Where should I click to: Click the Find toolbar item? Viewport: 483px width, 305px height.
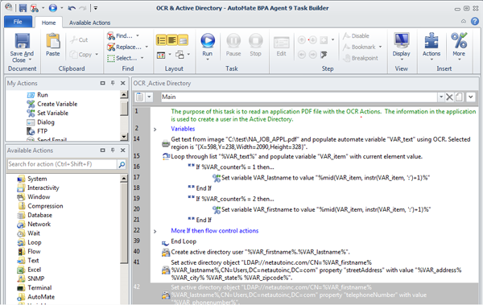[x=122, y=35]
